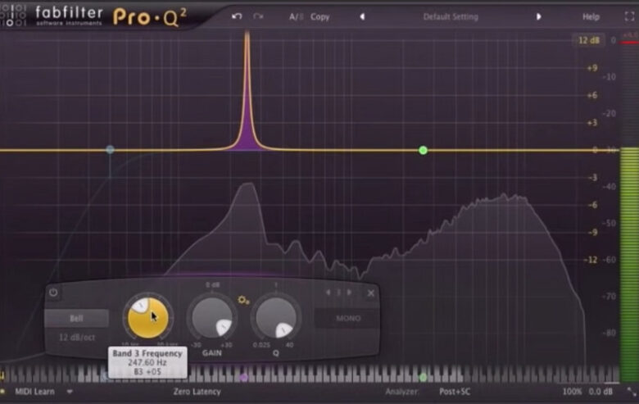Click the resize corner icon at bottom right

632,393
